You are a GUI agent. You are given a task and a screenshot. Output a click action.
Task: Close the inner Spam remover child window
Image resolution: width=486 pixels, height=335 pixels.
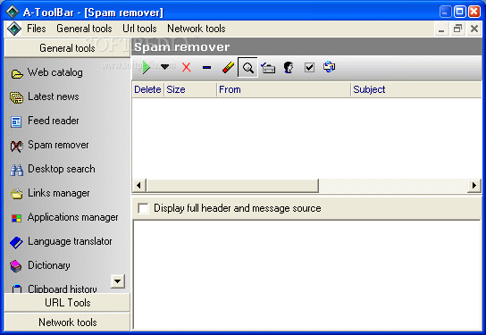(x=474, y=29)
